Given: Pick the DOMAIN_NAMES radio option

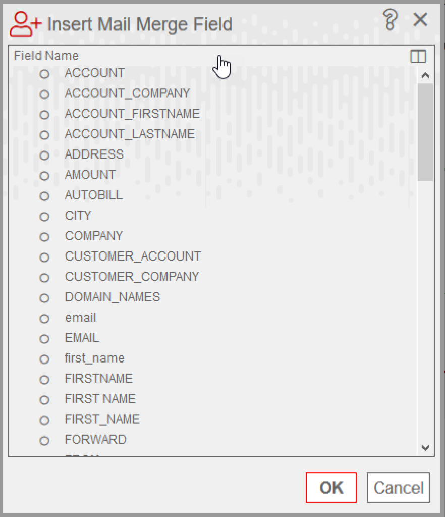Looking at the screenshot, I should coord(44,298).
